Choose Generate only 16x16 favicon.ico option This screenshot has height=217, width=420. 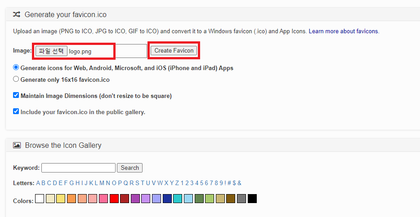[x=16, y=79]
